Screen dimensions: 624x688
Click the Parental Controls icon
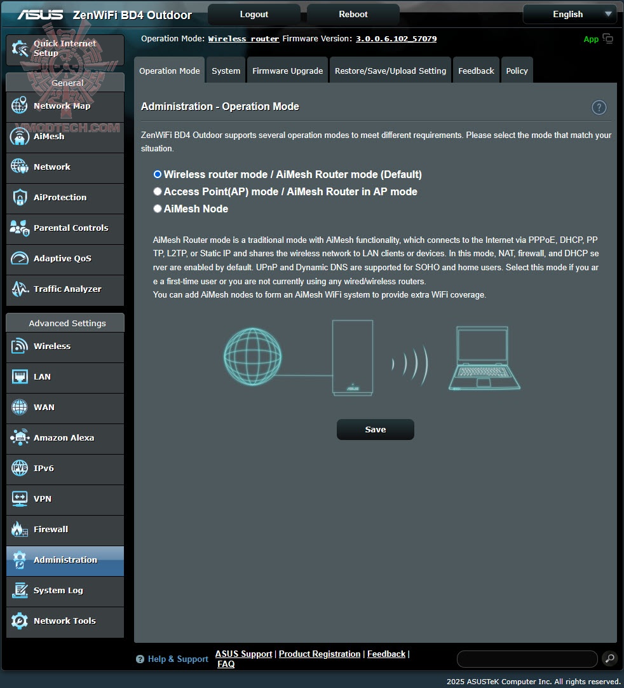click(19, 228)
